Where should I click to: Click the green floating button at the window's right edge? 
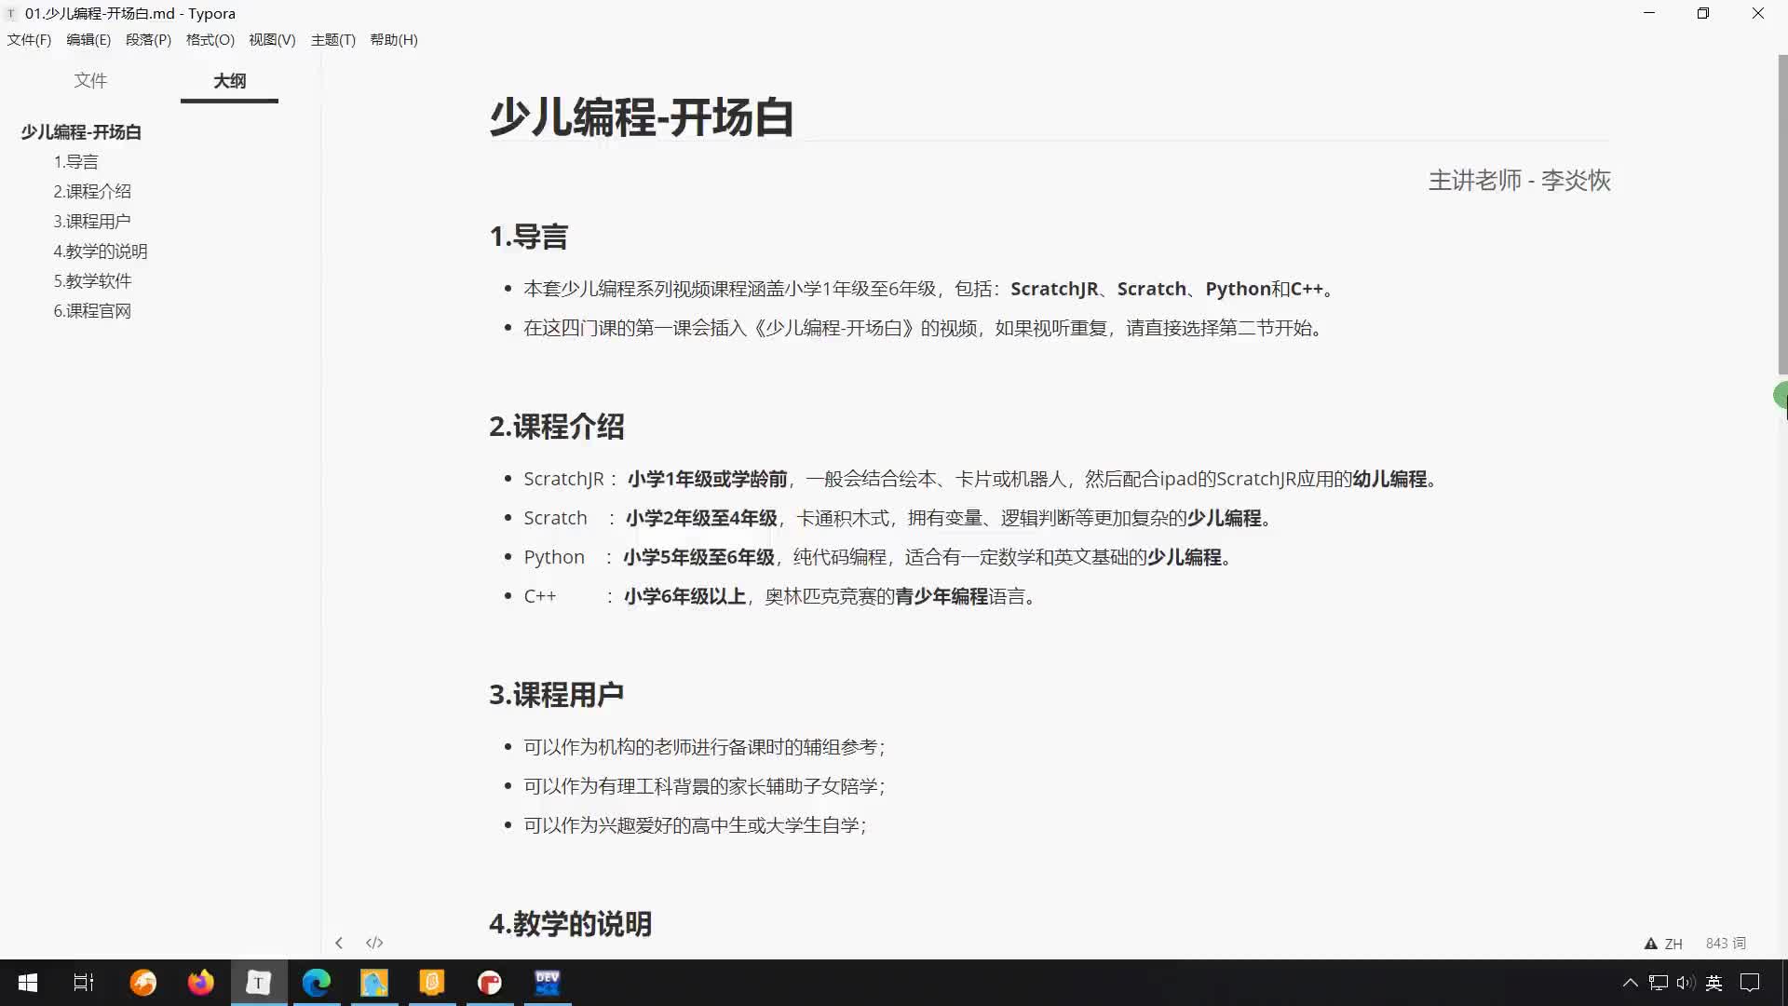pos(1781,395)
